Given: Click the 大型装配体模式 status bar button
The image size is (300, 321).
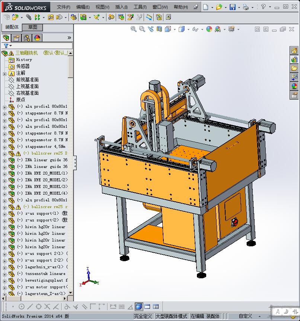Looking at the screenshot, I should pos(172,316).
